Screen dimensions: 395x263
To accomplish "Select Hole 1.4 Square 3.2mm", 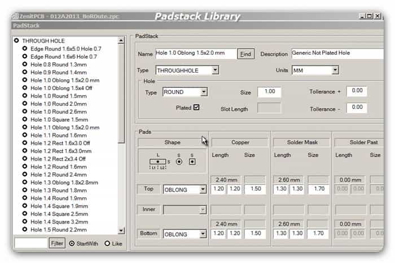I will pos(59,222).
